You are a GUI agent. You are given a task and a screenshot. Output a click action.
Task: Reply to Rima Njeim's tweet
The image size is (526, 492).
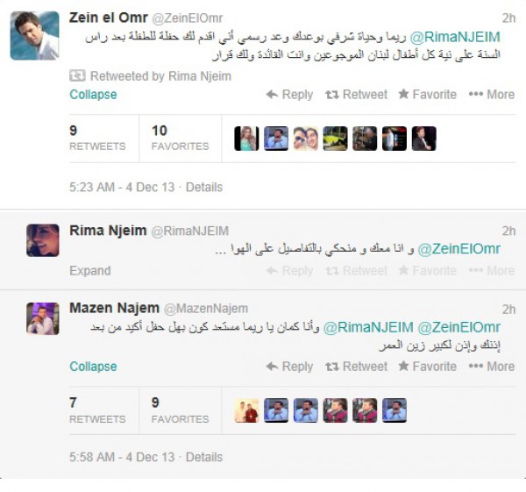(x=289, y=271)
